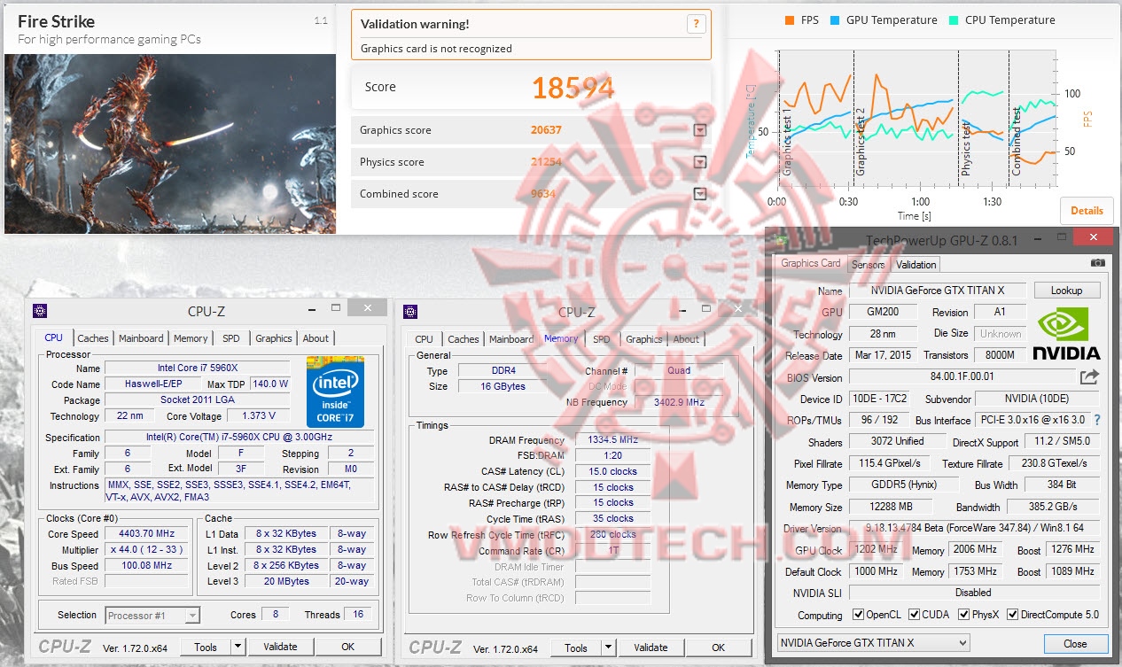Viewport: 1122px width, 667px height.
Task: Open Tools dropdown arrow in left CPU-Z window
Action: [x=238, y=648]
